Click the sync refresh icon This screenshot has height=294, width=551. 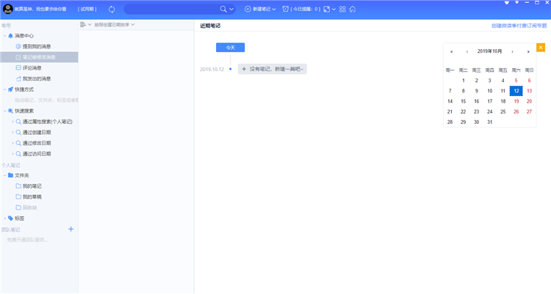click(x=112, y=9)
